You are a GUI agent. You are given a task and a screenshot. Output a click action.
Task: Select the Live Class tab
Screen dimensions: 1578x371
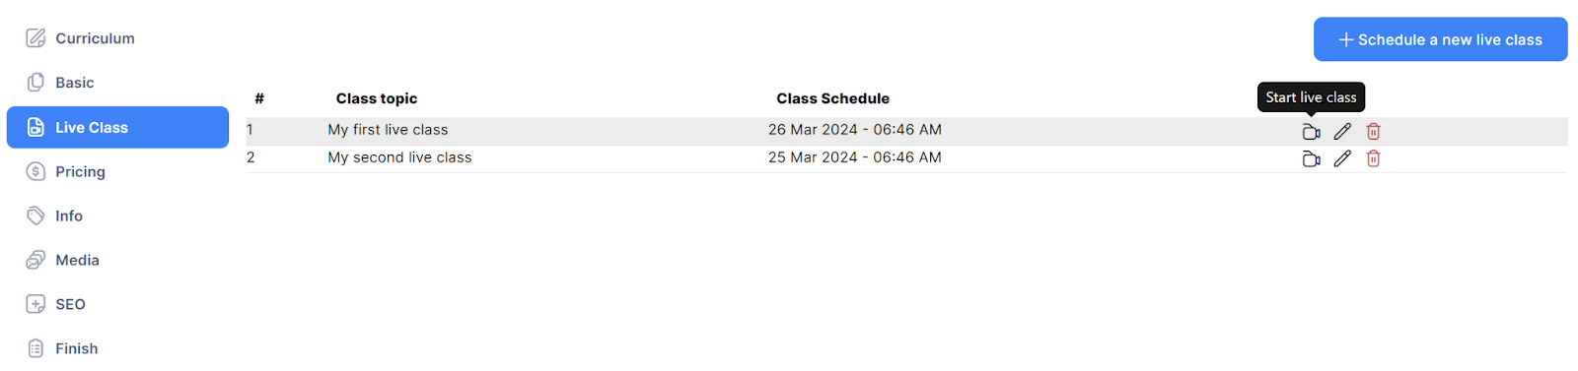pyautogui.click(x=117, y=127)
